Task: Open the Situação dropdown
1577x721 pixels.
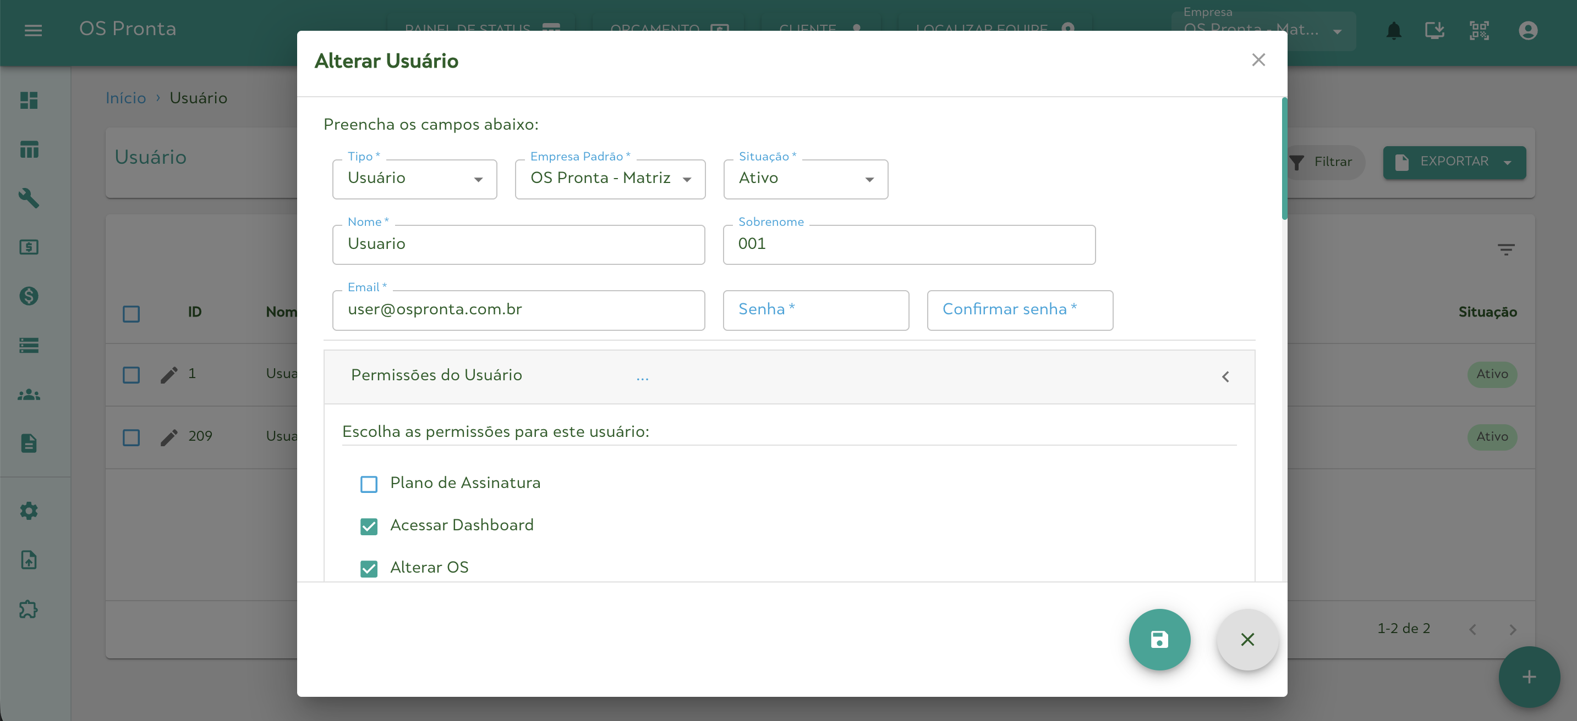Action: 805,179
